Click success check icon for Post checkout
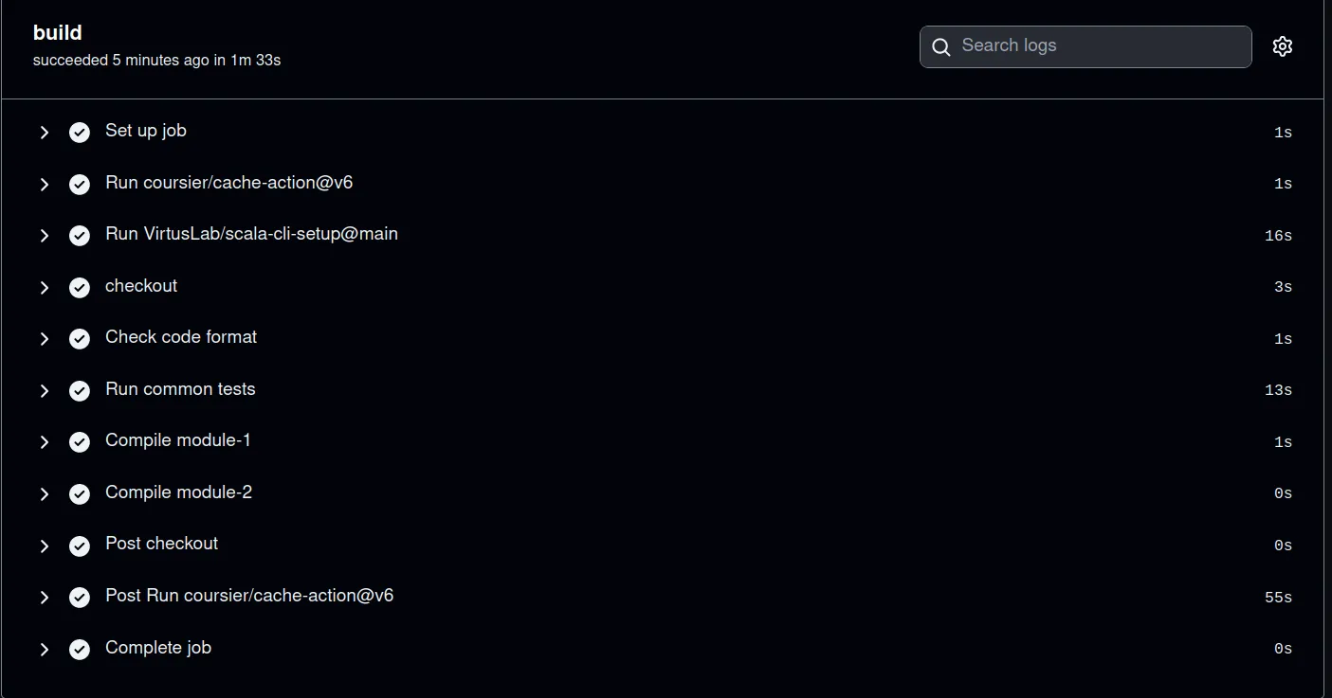 pos(80,546)
